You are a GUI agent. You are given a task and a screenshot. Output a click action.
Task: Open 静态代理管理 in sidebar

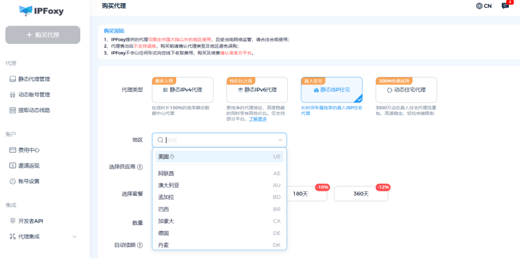34,79
